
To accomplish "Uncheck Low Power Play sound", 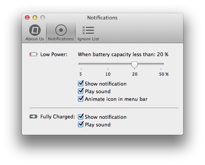I will pos(81,91).
